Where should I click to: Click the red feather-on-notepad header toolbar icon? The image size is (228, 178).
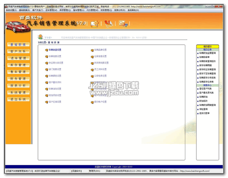tap(109, 24)
